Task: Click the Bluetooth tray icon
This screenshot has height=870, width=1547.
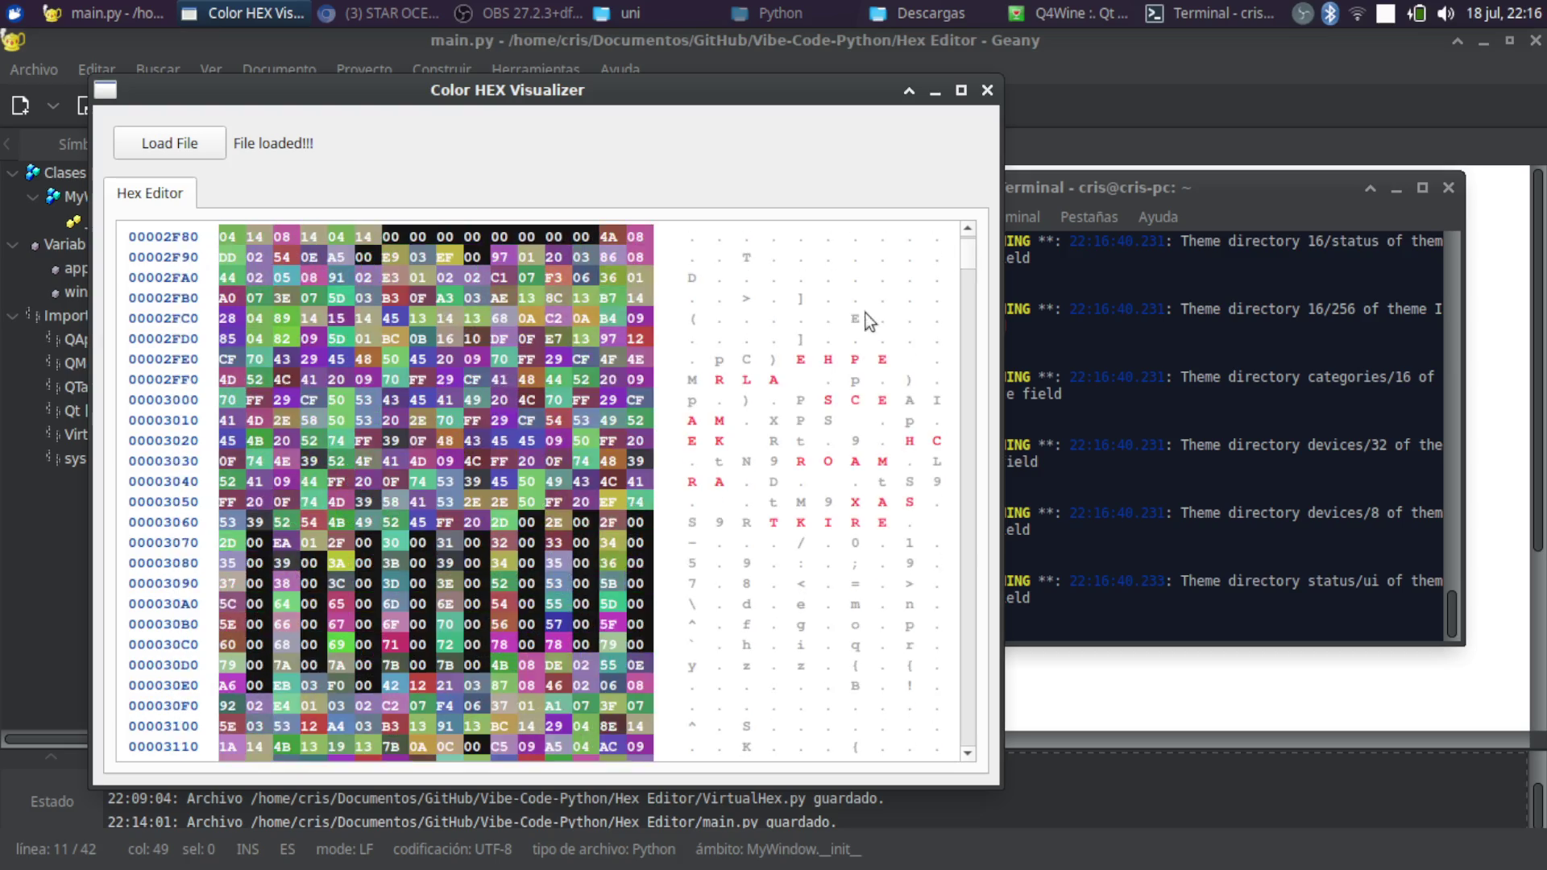Action: point(1329,13)
